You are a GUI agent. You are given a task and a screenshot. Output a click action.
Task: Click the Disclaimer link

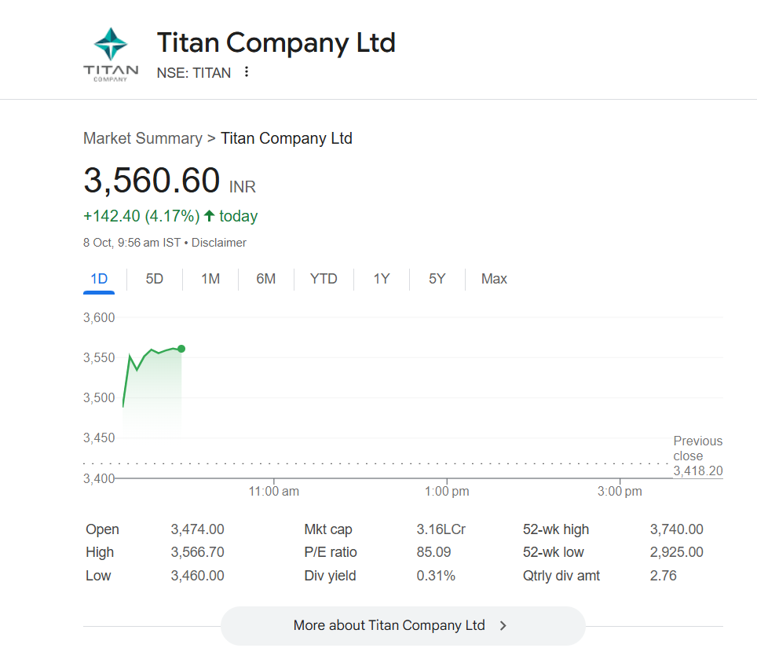click(x=219, y=243)
